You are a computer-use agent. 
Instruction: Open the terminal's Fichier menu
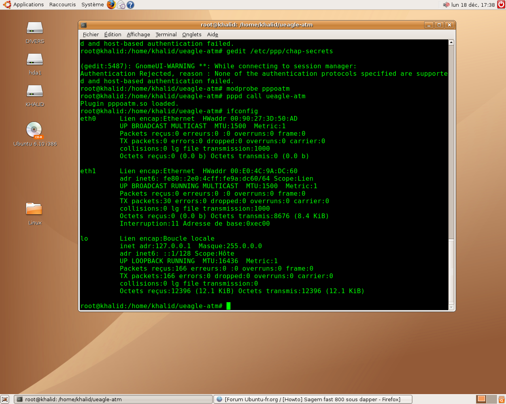click(x=91, y=35)
